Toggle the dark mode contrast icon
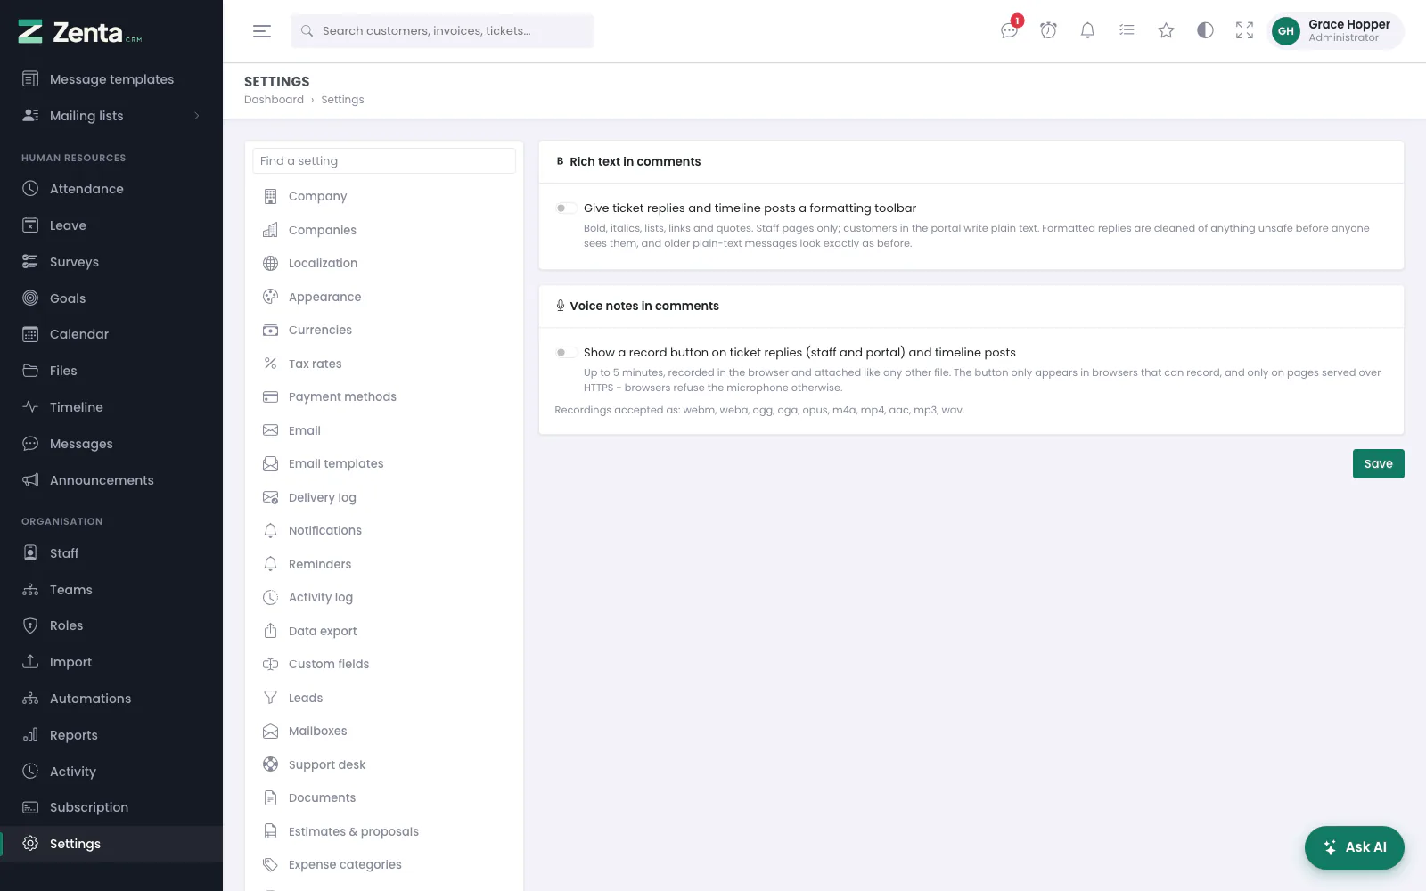1426x891 pixels. coord(1206,31)
